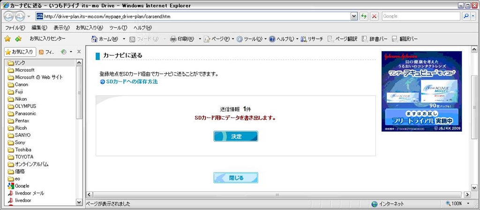Open the 表示 menu
480x210 pixels.
[x=62, y=28]
